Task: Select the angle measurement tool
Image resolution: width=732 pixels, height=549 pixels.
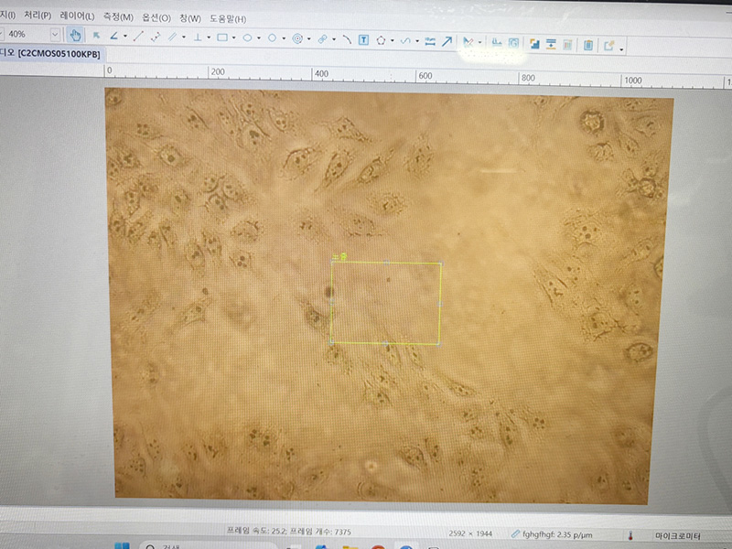Action: point(113,38)
